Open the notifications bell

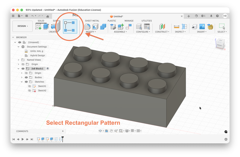(211, 16)
